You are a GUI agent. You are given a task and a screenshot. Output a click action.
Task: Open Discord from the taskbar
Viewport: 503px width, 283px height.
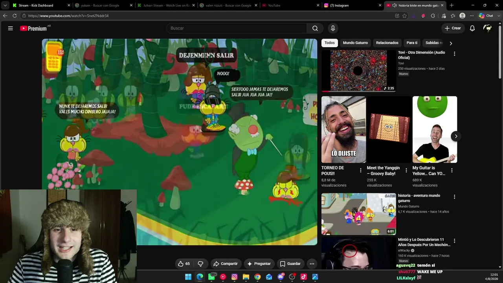pyautogui.click(x=281, y=277)
